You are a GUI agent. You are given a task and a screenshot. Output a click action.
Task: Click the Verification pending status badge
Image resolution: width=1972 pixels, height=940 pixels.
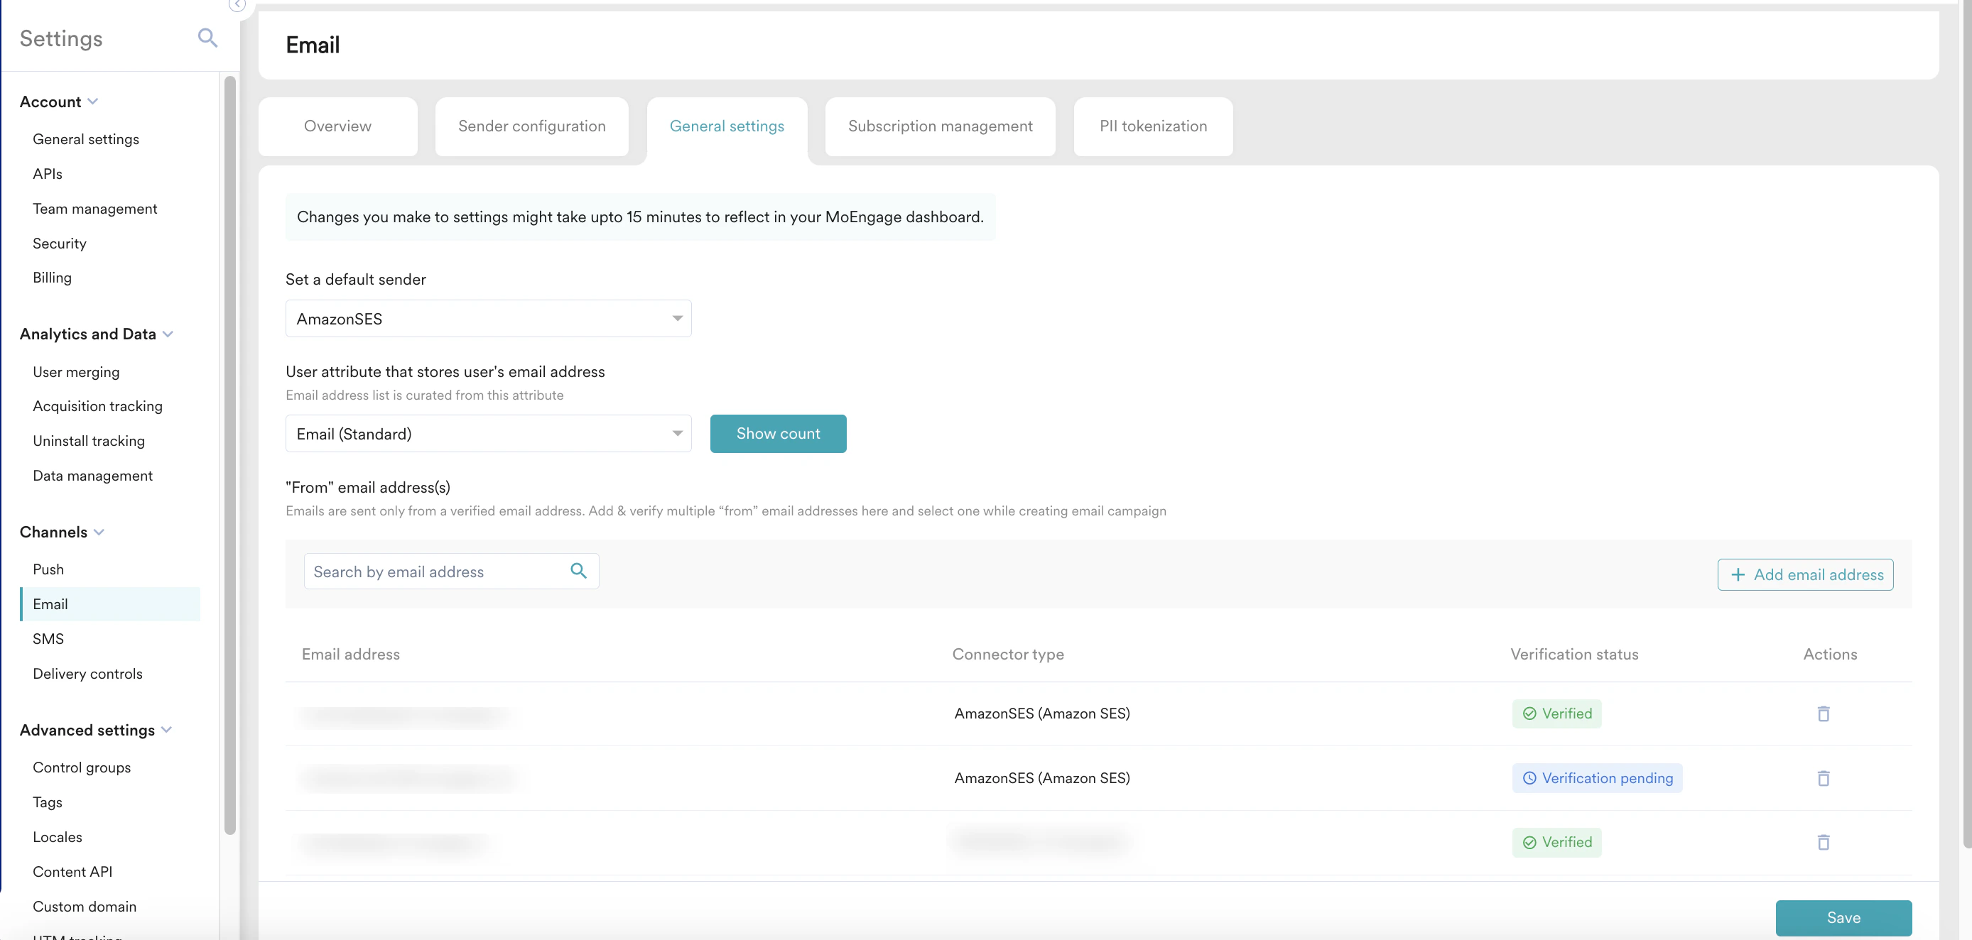pyautogui.click(x=1597, y=778)
